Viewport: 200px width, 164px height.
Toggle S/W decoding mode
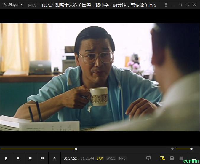[100, 158]
